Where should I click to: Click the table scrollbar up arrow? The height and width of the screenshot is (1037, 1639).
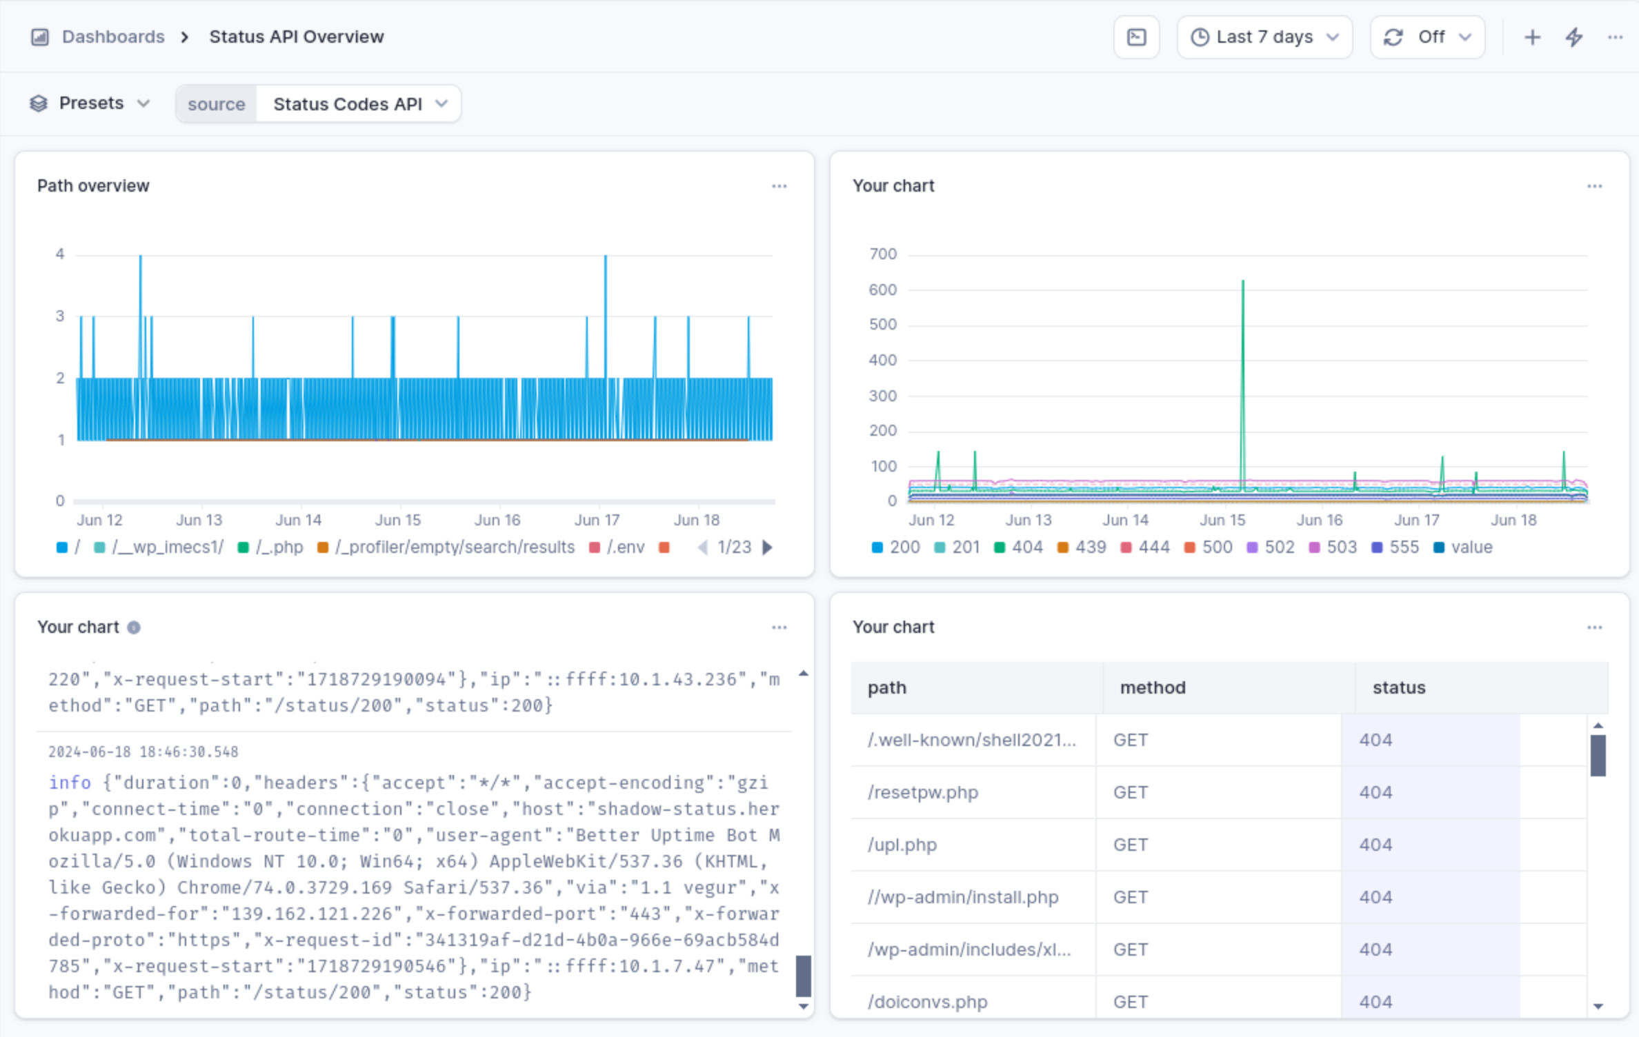coord(1598,725)
